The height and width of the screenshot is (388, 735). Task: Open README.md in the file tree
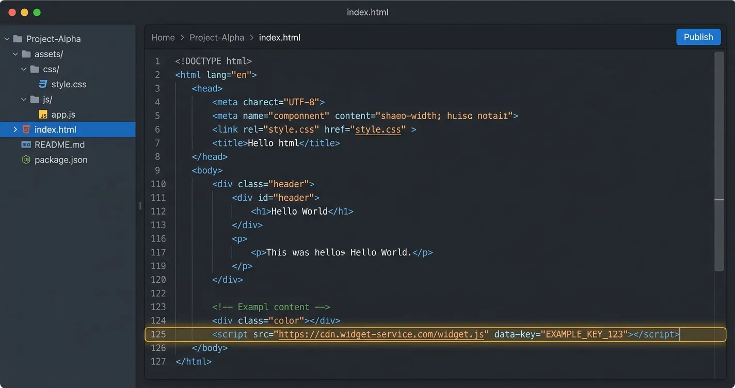59,144
